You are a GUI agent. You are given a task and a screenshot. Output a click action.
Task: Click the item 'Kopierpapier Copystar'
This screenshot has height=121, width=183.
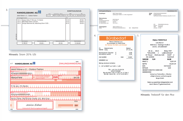[106, 53]
